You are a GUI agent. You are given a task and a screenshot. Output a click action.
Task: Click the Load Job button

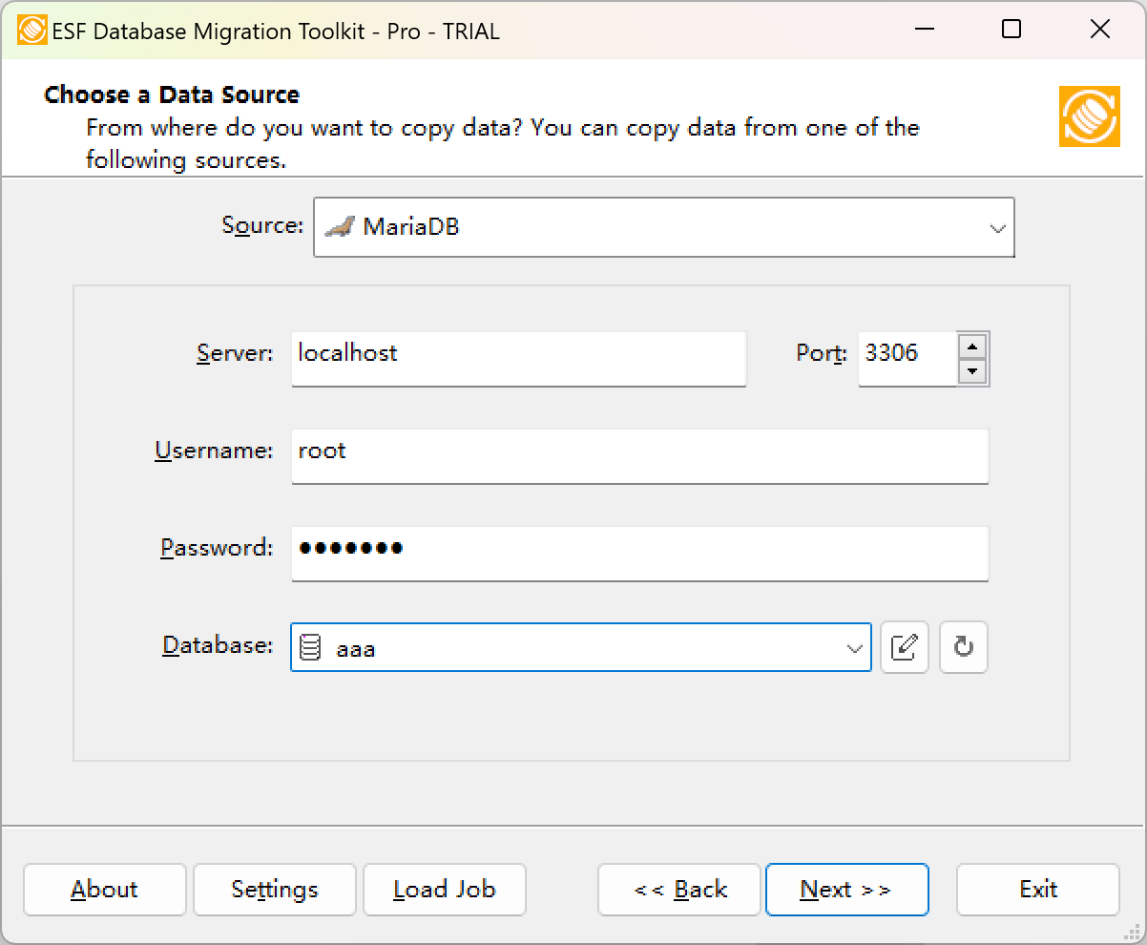[444, 890]
